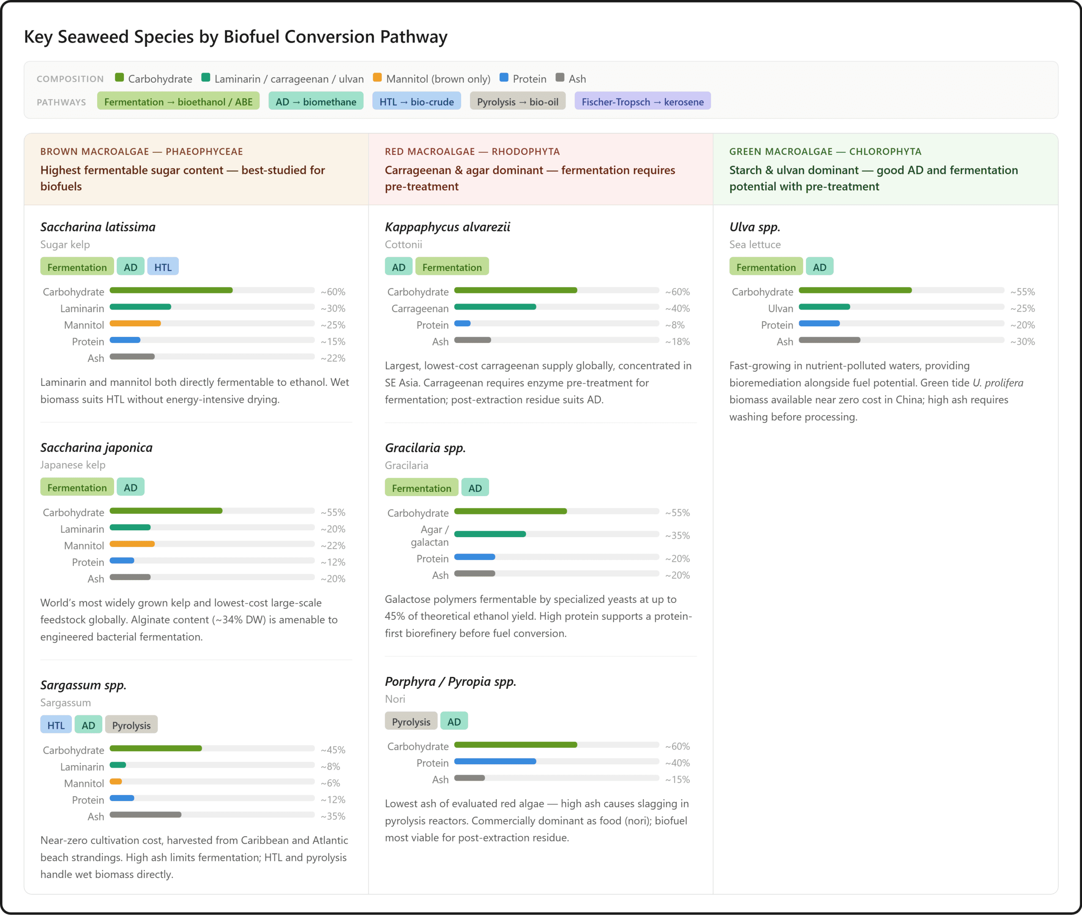The height and width of the screenshot is (915, 1082).
Task: Click the orange Mannitol legend swatch
Action: click(x=377, y=77)
